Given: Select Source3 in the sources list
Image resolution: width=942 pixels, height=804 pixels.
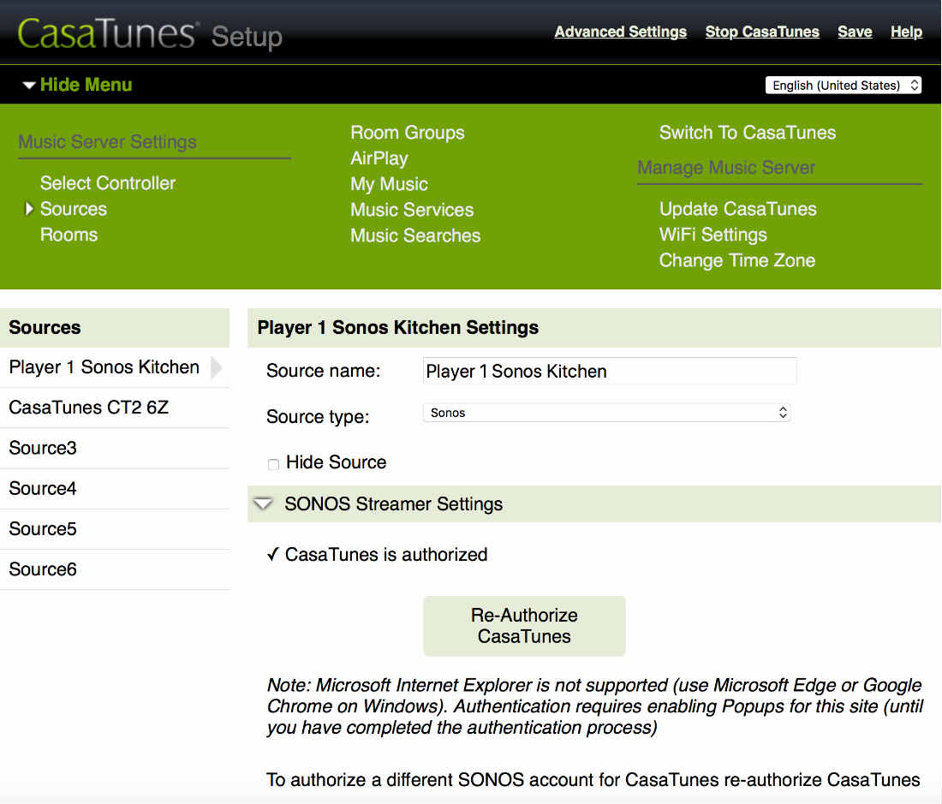Looking at the screenshot, I should pos(114,448).
